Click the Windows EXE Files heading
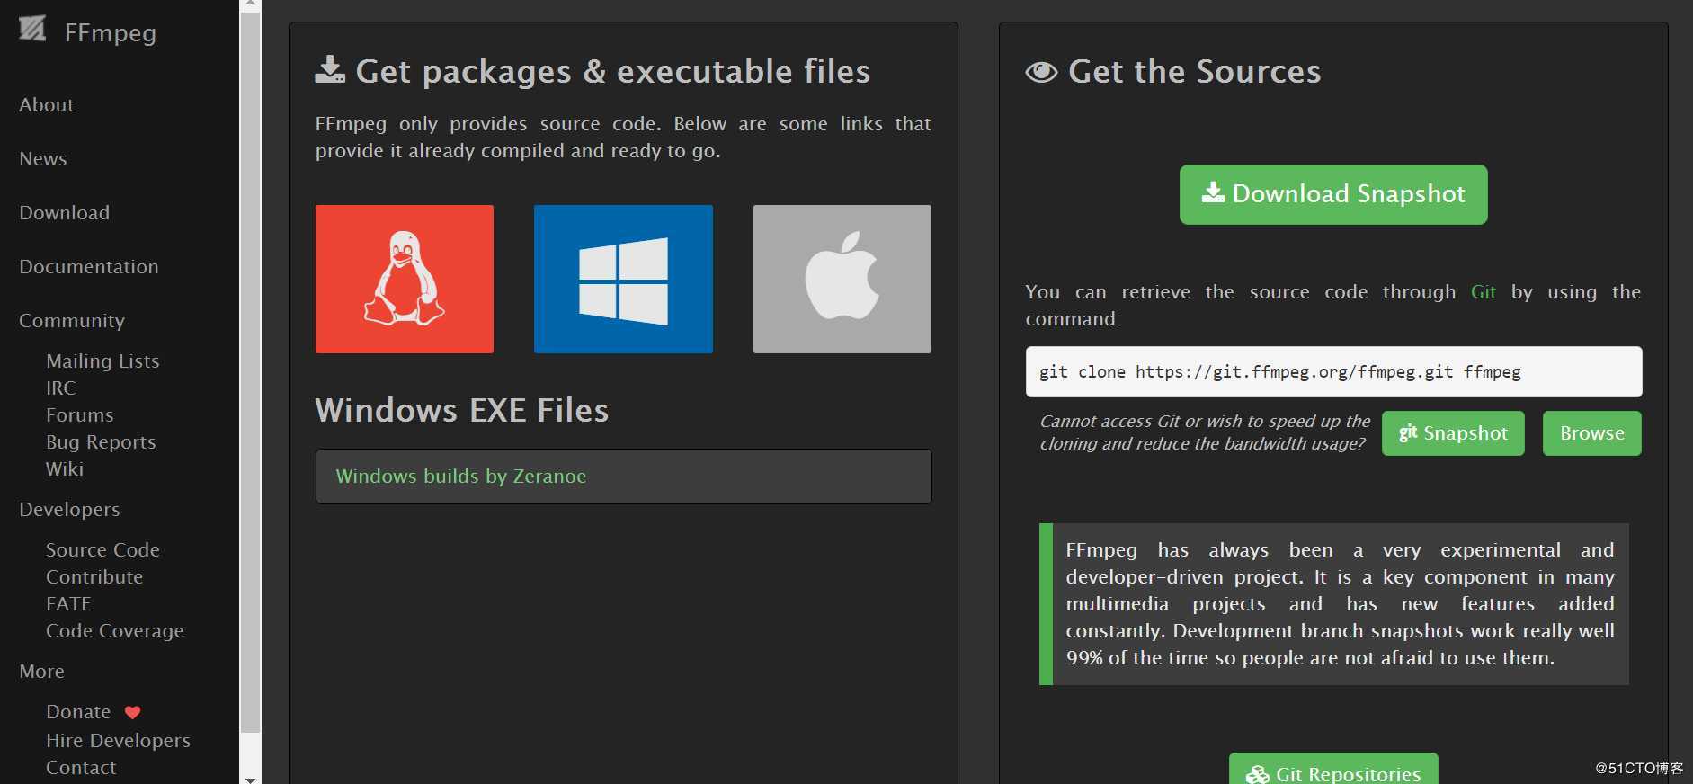This screenshot has width=1693, height=784. click(x=462, y=410)
